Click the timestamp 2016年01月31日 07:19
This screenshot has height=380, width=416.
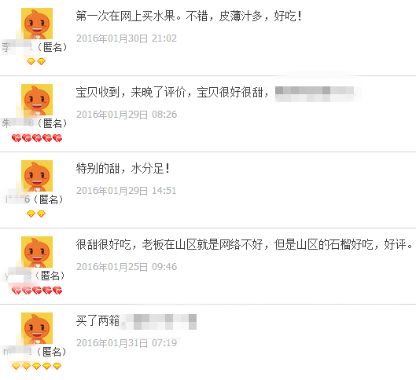click(x=127, y=343)
